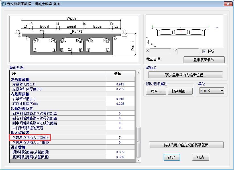
Task: Close the bridge section data dialog
Action: coord(227,4)
